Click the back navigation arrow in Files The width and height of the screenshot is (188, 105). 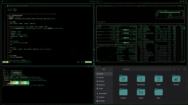point(115,69)
